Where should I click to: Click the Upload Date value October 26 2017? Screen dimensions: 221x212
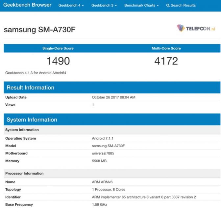(x=113, y=97)
